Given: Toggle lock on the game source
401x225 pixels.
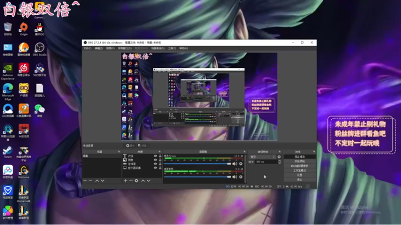Looking at the screenshot, I should pyautogui.click(x=160, y=164).
